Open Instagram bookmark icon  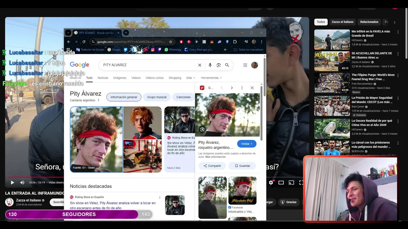coord(153,50)
